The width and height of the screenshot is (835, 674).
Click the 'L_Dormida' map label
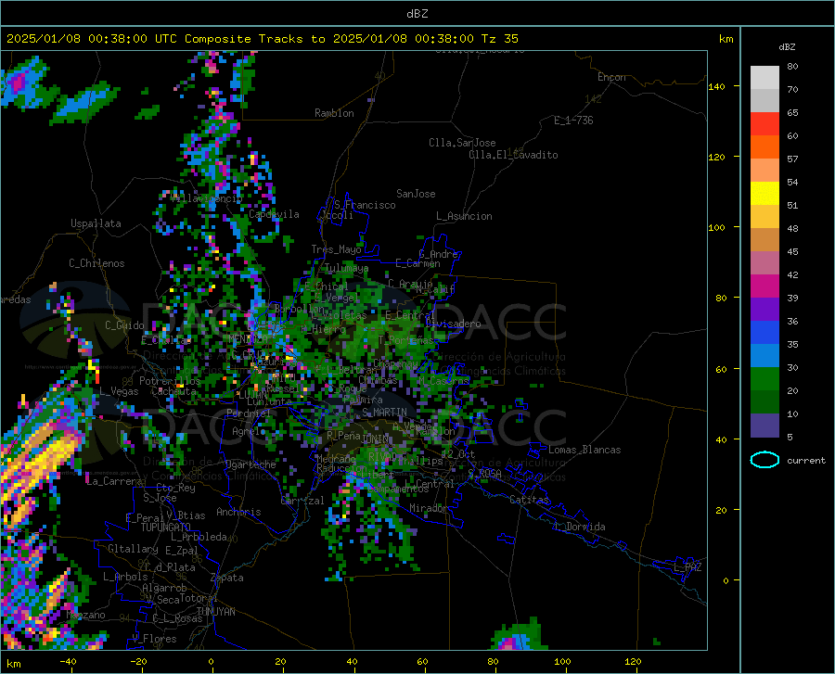[x=580, y=527]
